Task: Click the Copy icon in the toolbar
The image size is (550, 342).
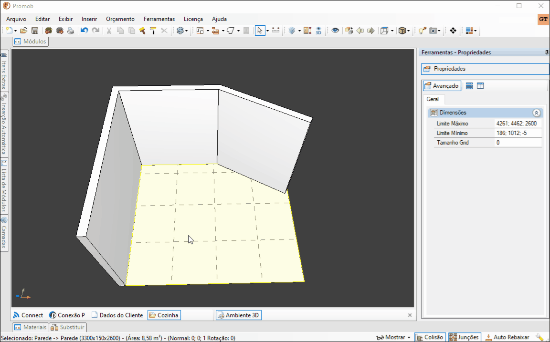Action: pyautogui.click(x=120, y=31)
